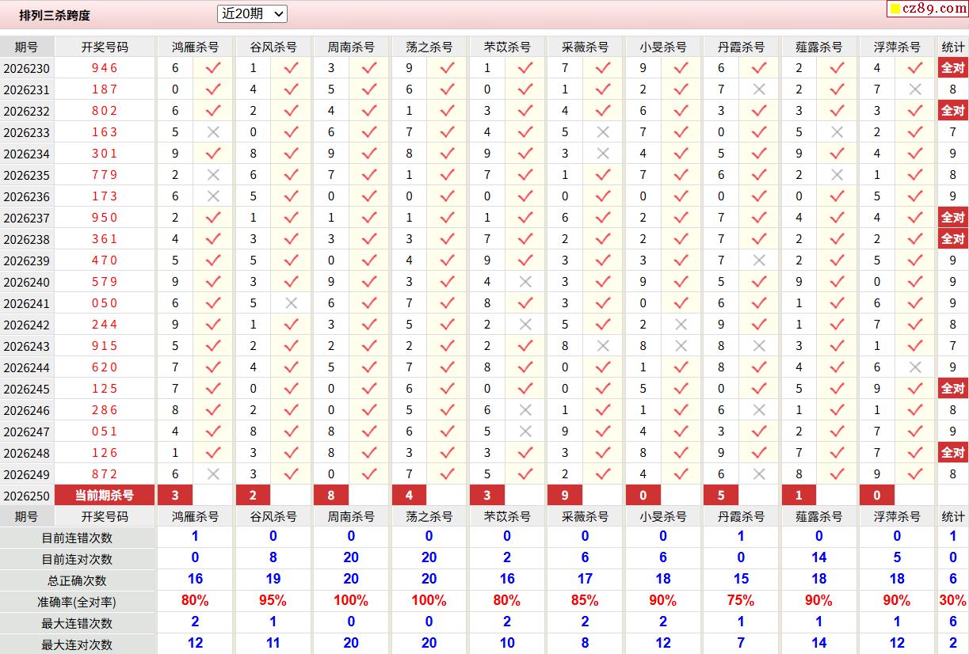Click the 全对 badge in row 2026230
969x654 pixels.
952,68
